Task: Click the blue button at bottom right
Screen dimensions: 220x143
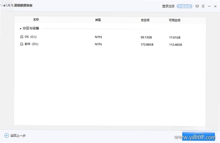Action: 199,136
